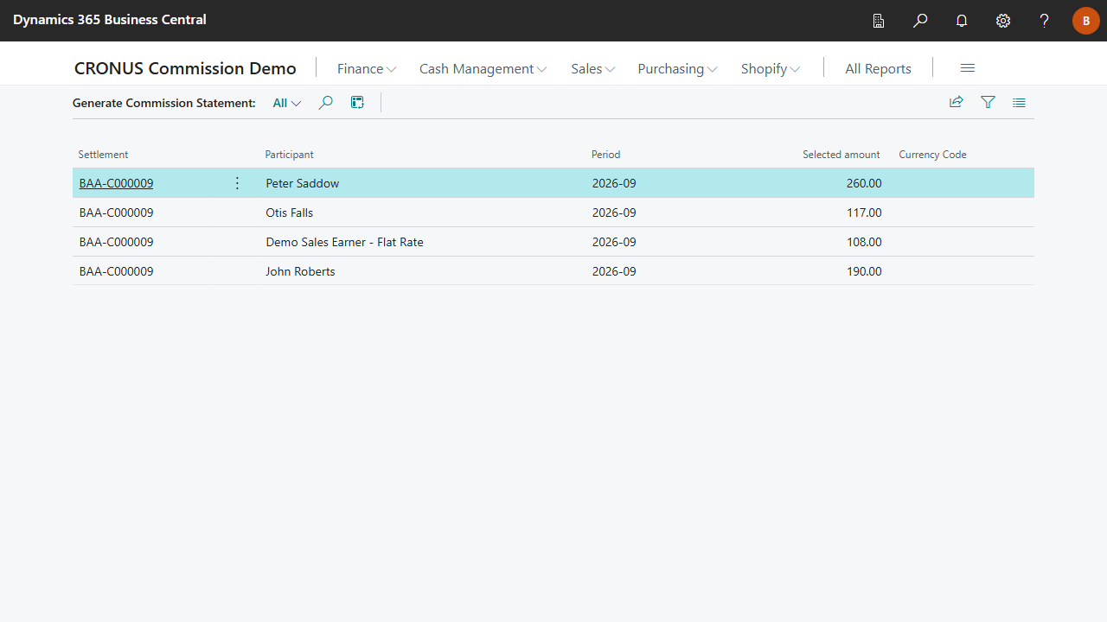The width and height of the screenshot is (1107, 622).
Task: Show row actions for Peter Saddow
Action: point(237,183)
